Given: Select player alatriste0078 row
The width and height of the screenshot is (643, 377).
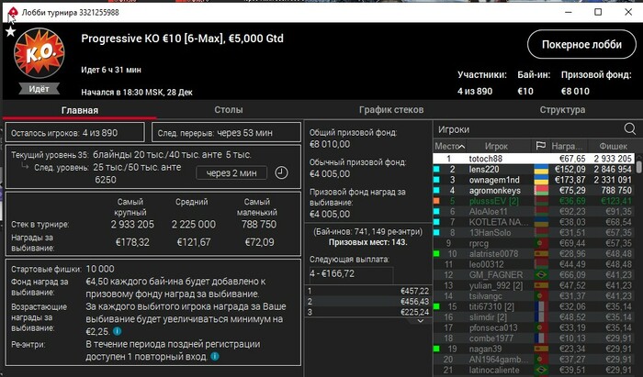Looking at the screenshot, I should [x=534, y=254].
